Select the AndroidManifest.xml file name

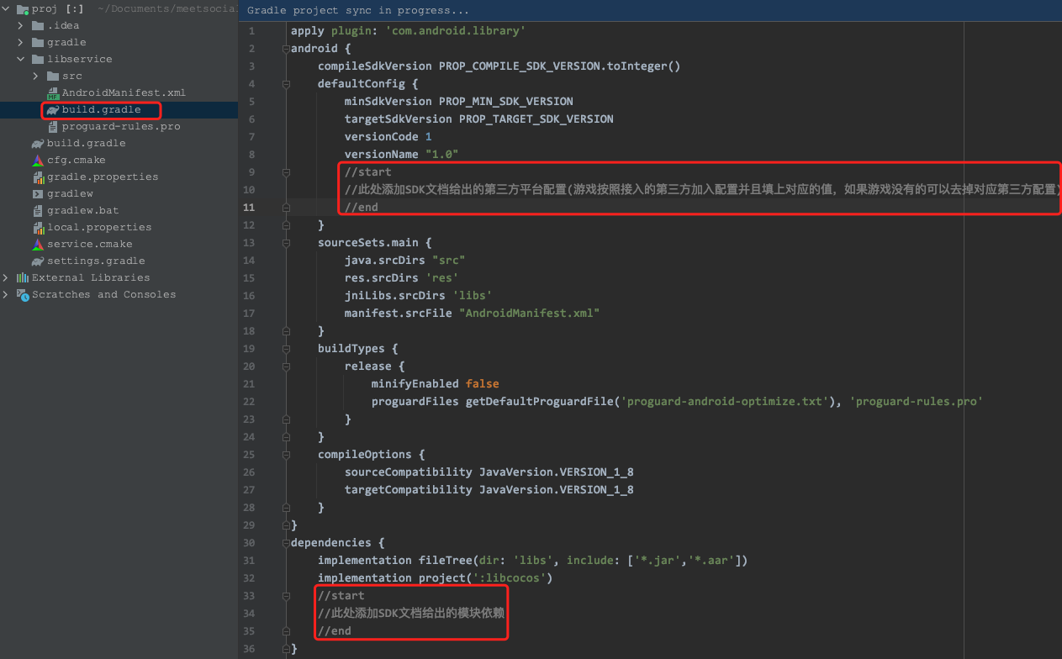[124, 92]
